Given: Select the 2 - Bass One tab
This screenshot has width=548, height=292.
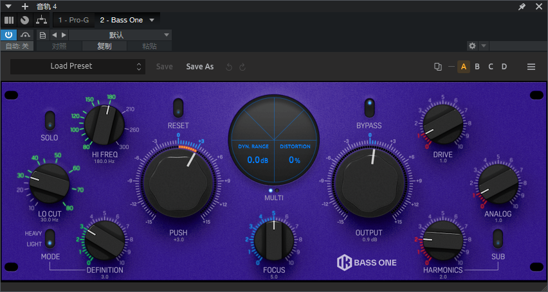Looking at the screenshot, I should tap(122, 21).
